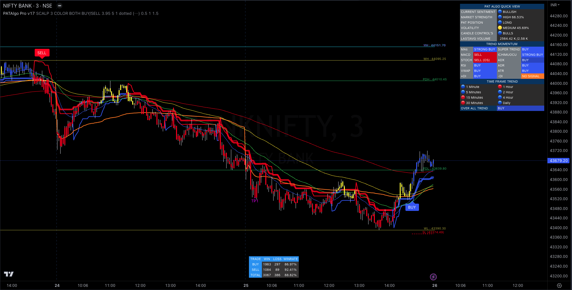Click the 4 Hour trend row
The image size is (572, 290).
521,97
